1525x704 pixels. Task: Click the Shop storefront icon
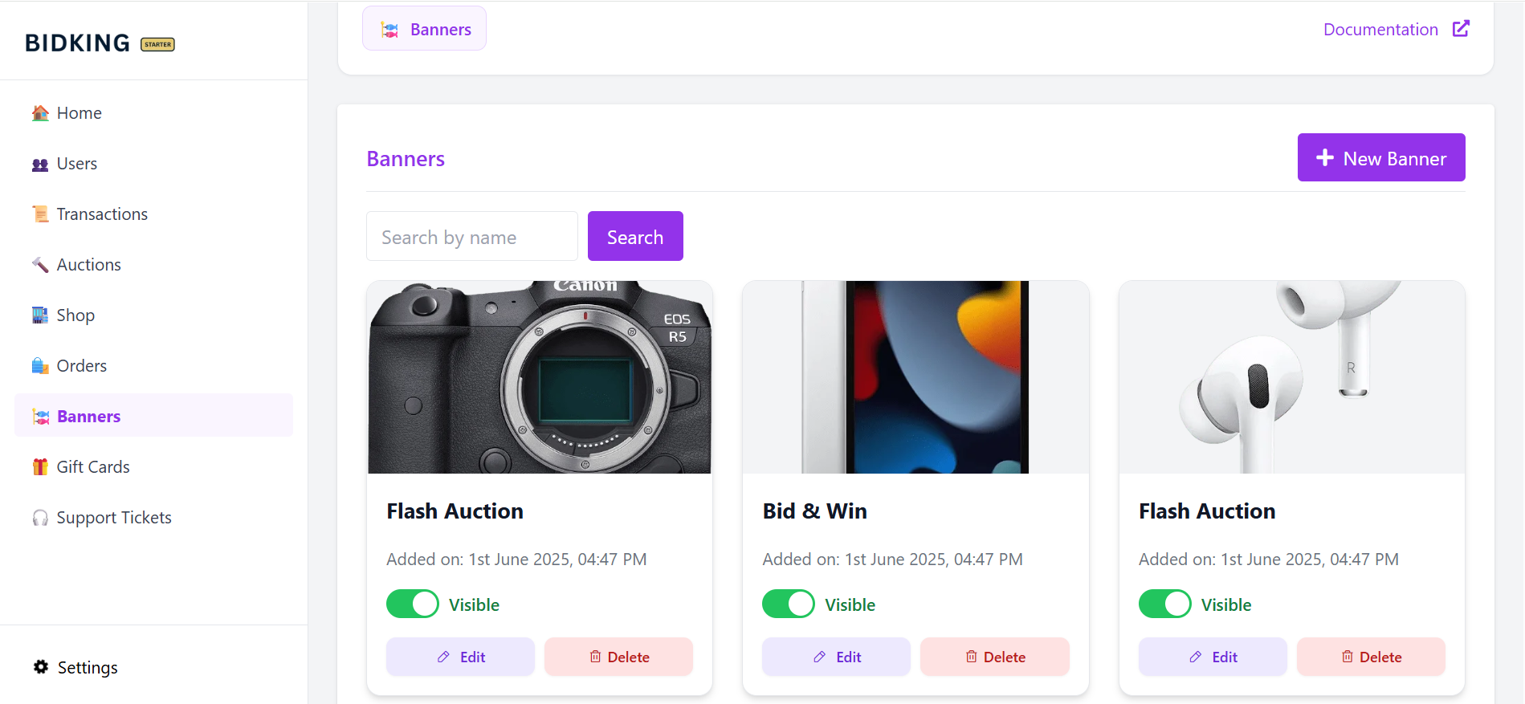(40, 315)
